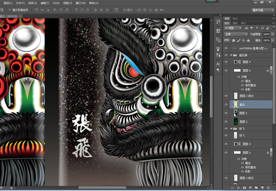Toggle layer filtering switch on/off
Screen dimensions: 276x191
[x=274, y=28]
